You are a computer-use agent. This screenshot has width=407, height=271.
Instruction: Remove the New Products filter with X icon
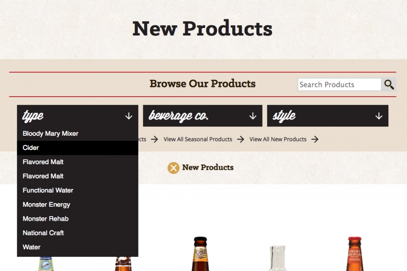point(173,168)
